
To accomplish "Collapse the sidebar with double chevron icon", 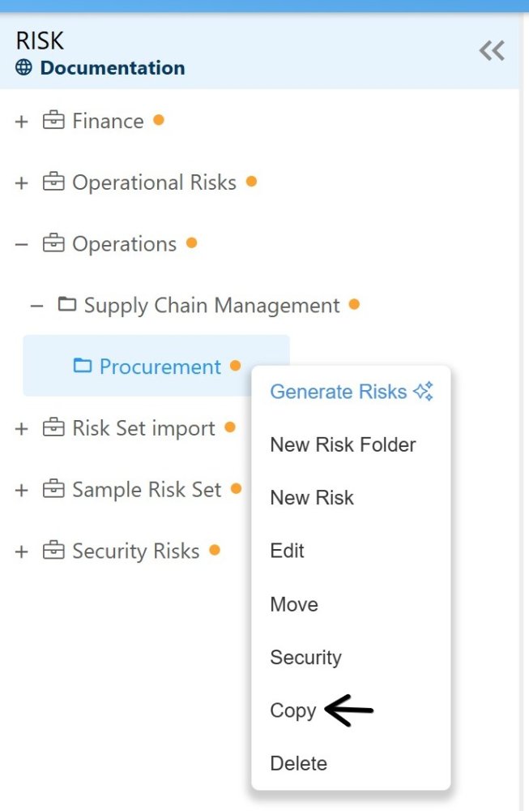I will tap(491, 50).
